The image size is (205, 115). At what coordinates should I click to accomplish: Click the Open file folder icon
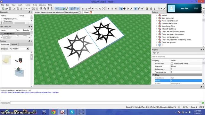click(x=6, y=9)
